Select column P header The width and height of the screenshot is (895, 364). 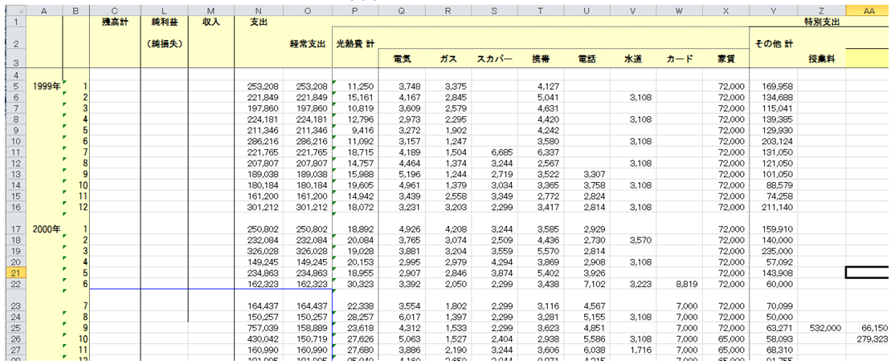coord(354,10)
